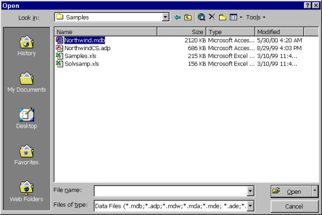Viewport: 322px width, 215px height.
Task: Click the Views icon in toolbar
Action: click(233, 17)
